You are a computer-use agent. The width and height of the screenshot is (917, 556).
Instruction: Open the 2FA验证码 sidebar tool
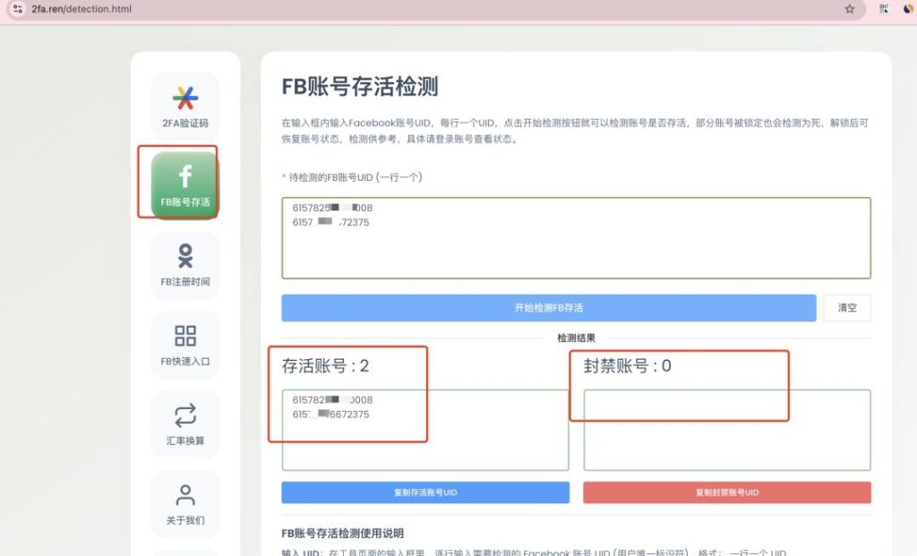coord(184,106)
